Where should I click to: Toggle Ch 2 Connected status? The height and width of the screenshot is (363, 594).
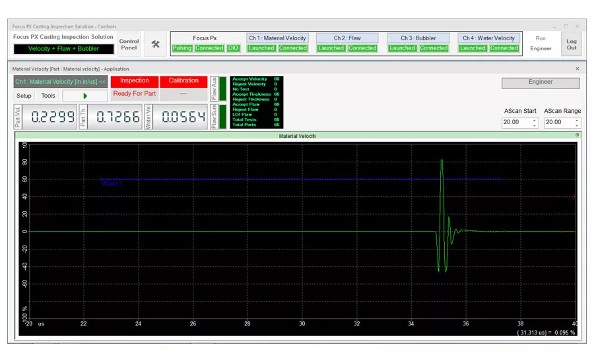pos(362,48)
